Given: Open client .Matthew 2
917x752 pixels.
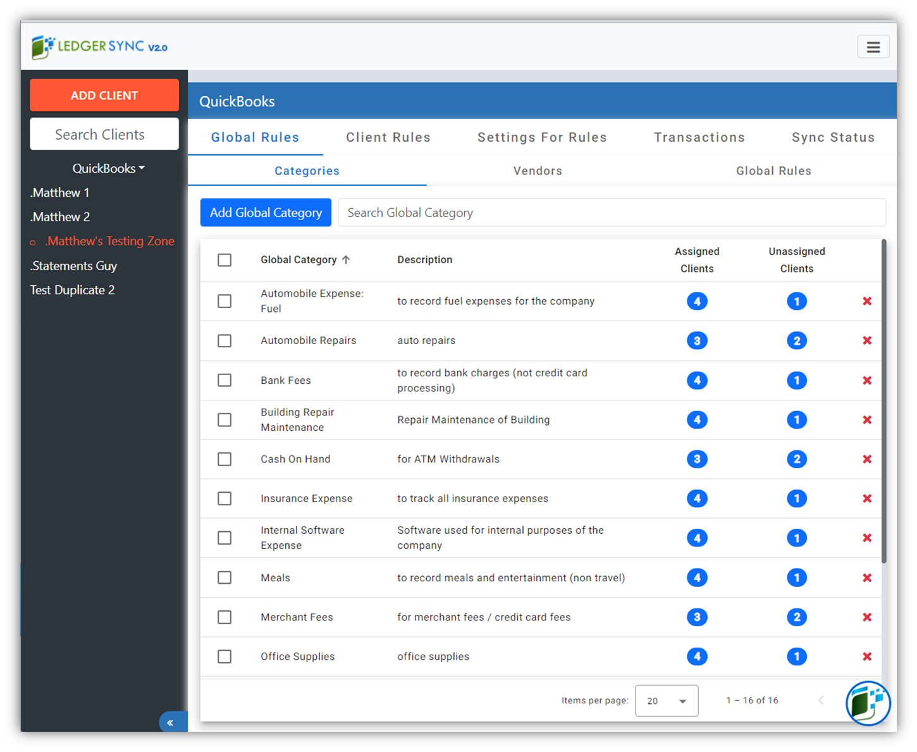Looking at the screenshot, I should click(60, 216).
